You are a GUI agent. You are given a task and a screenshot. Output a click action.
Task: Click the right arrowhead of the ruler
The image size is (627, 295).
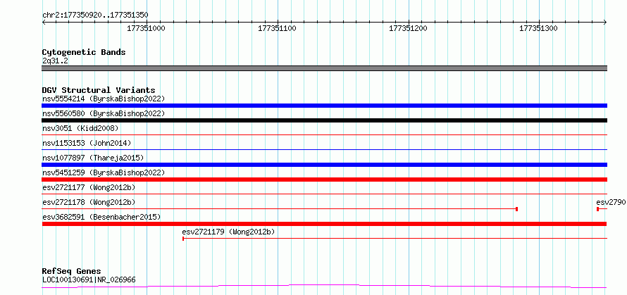605,22
